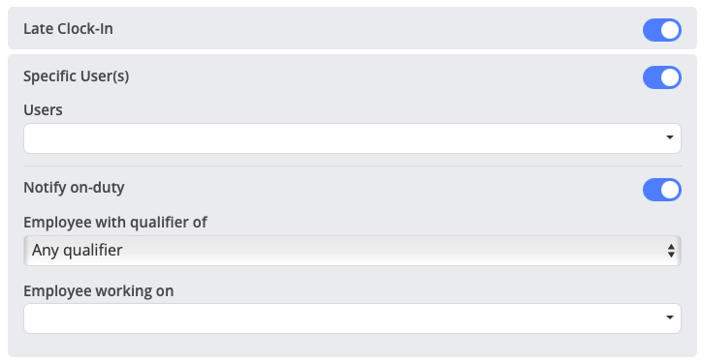Screen dimensions: 702x362
Task: Expand the Employee working on dropdown
Action: 352,318
